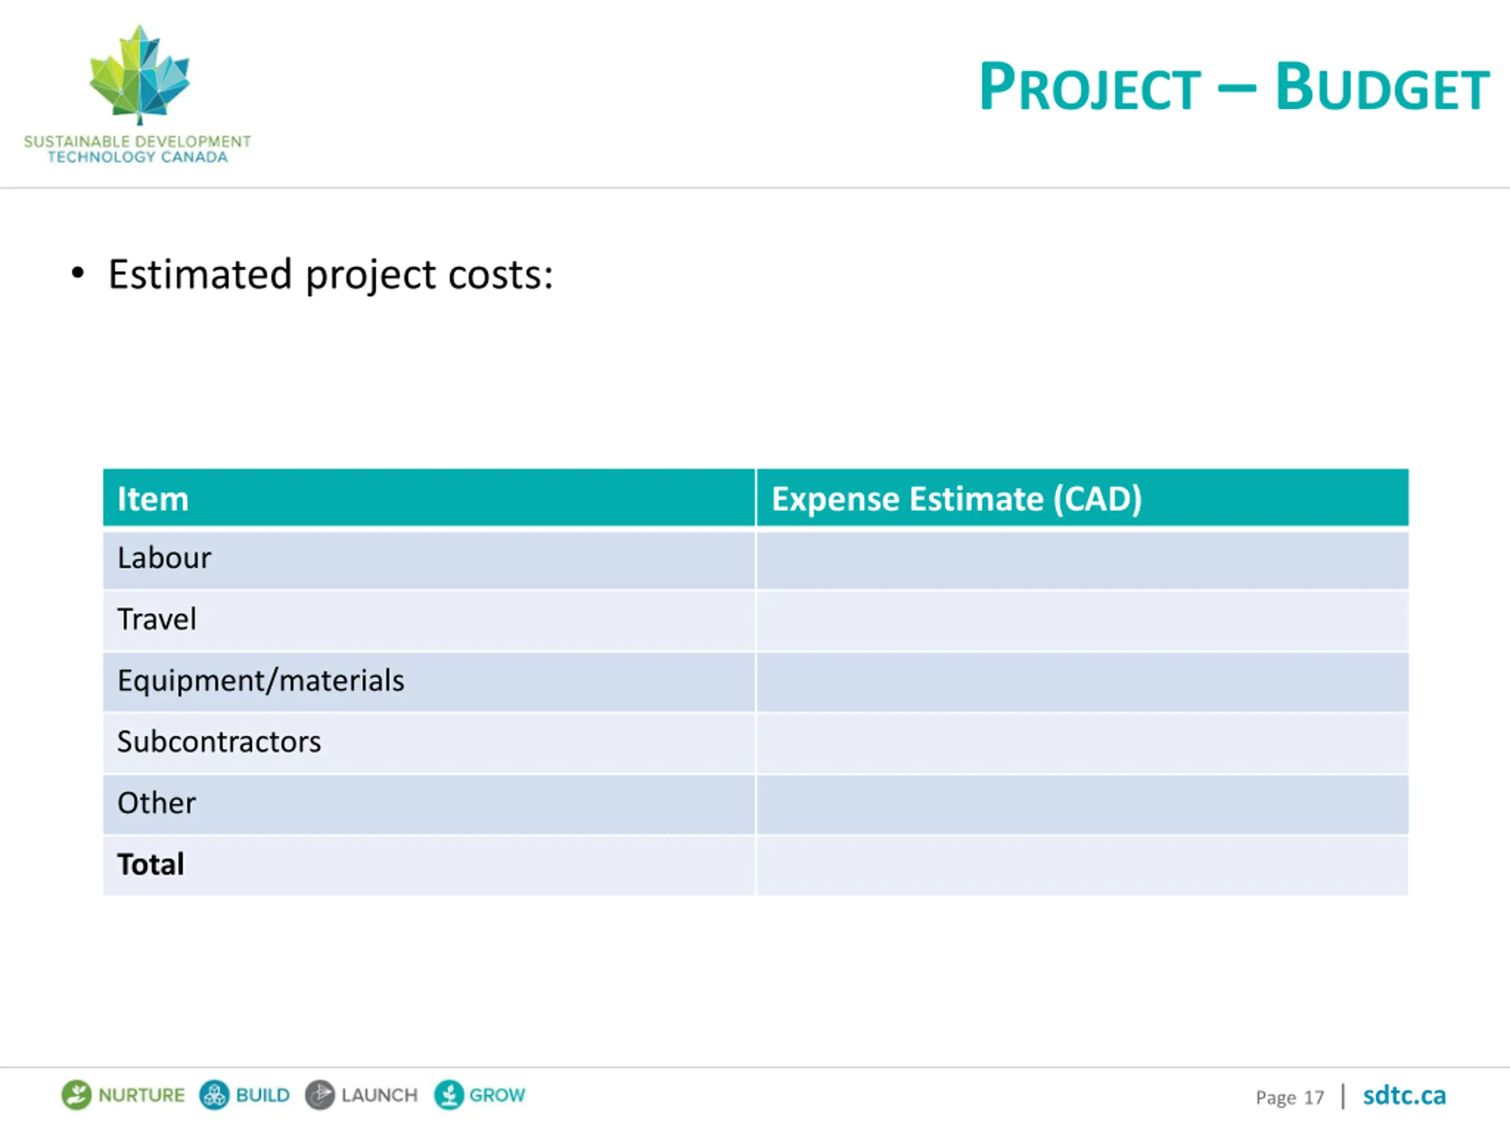Click the 'Page 17' number
Viewport: 1510px width, 1133px height.
(x=1289, y=1098)
